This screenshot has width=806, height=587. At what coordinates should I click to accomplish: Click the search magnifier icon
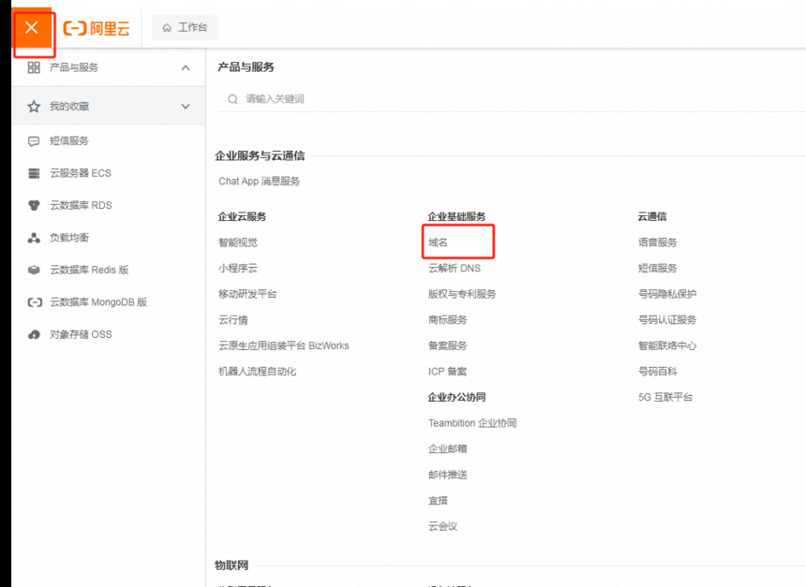tap(232, 99)
